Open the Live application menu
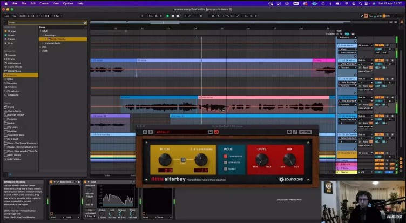The width and height of the screenshot is (406, 223). (15, 4)
